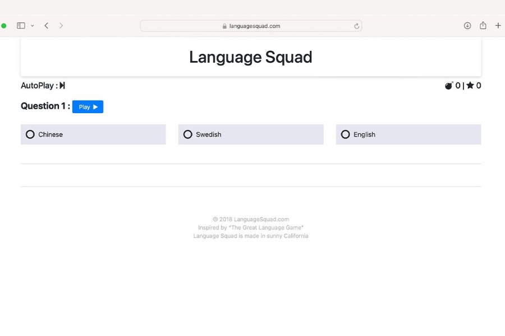Choose the Swedish radio option

point(188,134)
